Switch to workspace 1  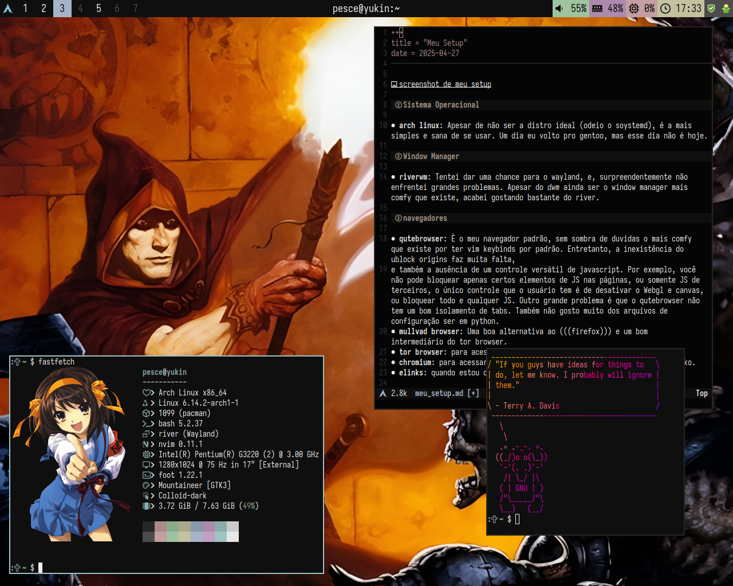click(x=25, y=9)
